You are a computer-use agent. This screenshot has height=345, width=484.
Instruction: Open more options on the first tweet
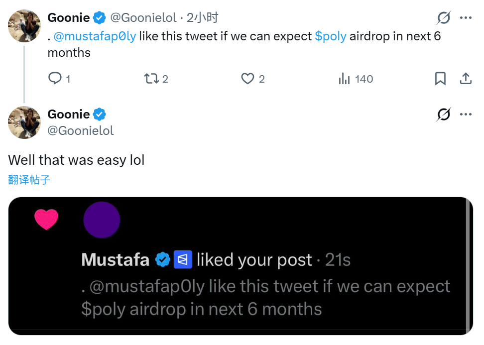(x=466, y=18)
